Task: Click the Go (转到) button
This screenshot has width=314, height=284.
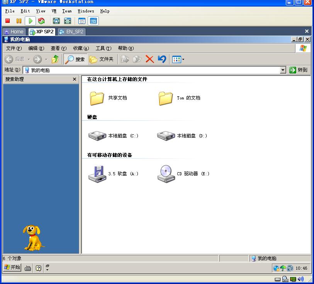Action: (x=298, y=70)
